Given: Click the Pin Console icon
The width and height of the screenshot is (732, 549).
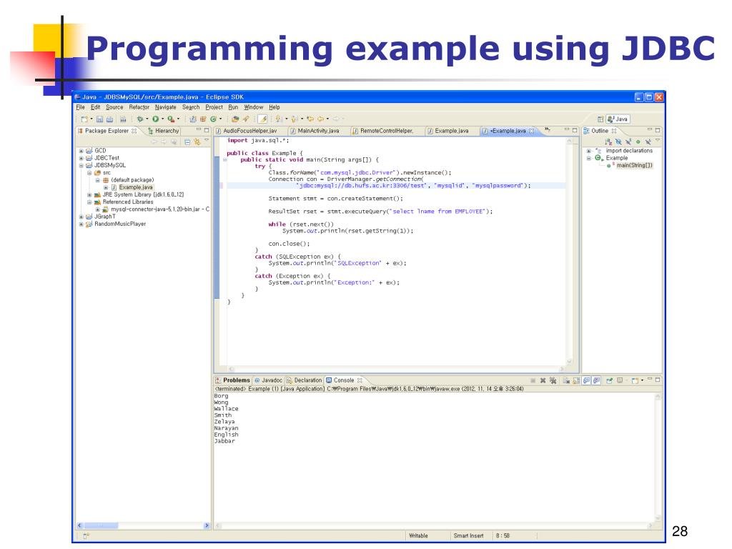Looking at the screenshot, I should [609, 380].
